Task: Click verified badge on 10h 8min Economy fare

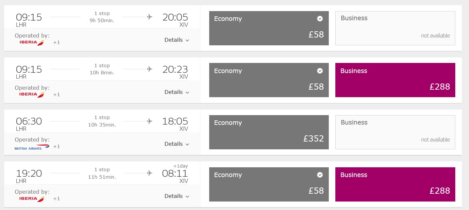Action: 320,71
